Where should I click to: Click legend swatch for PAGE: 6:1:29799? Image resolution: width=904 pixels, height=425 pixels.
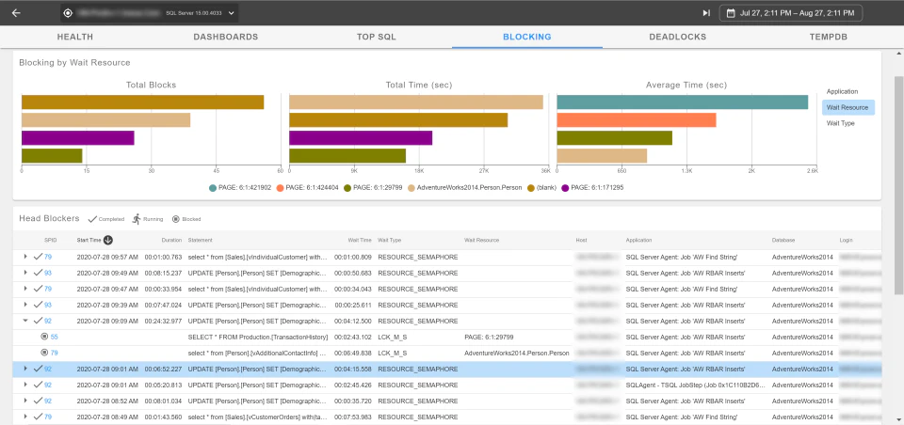pyautogui.click(x=347, y=188)
